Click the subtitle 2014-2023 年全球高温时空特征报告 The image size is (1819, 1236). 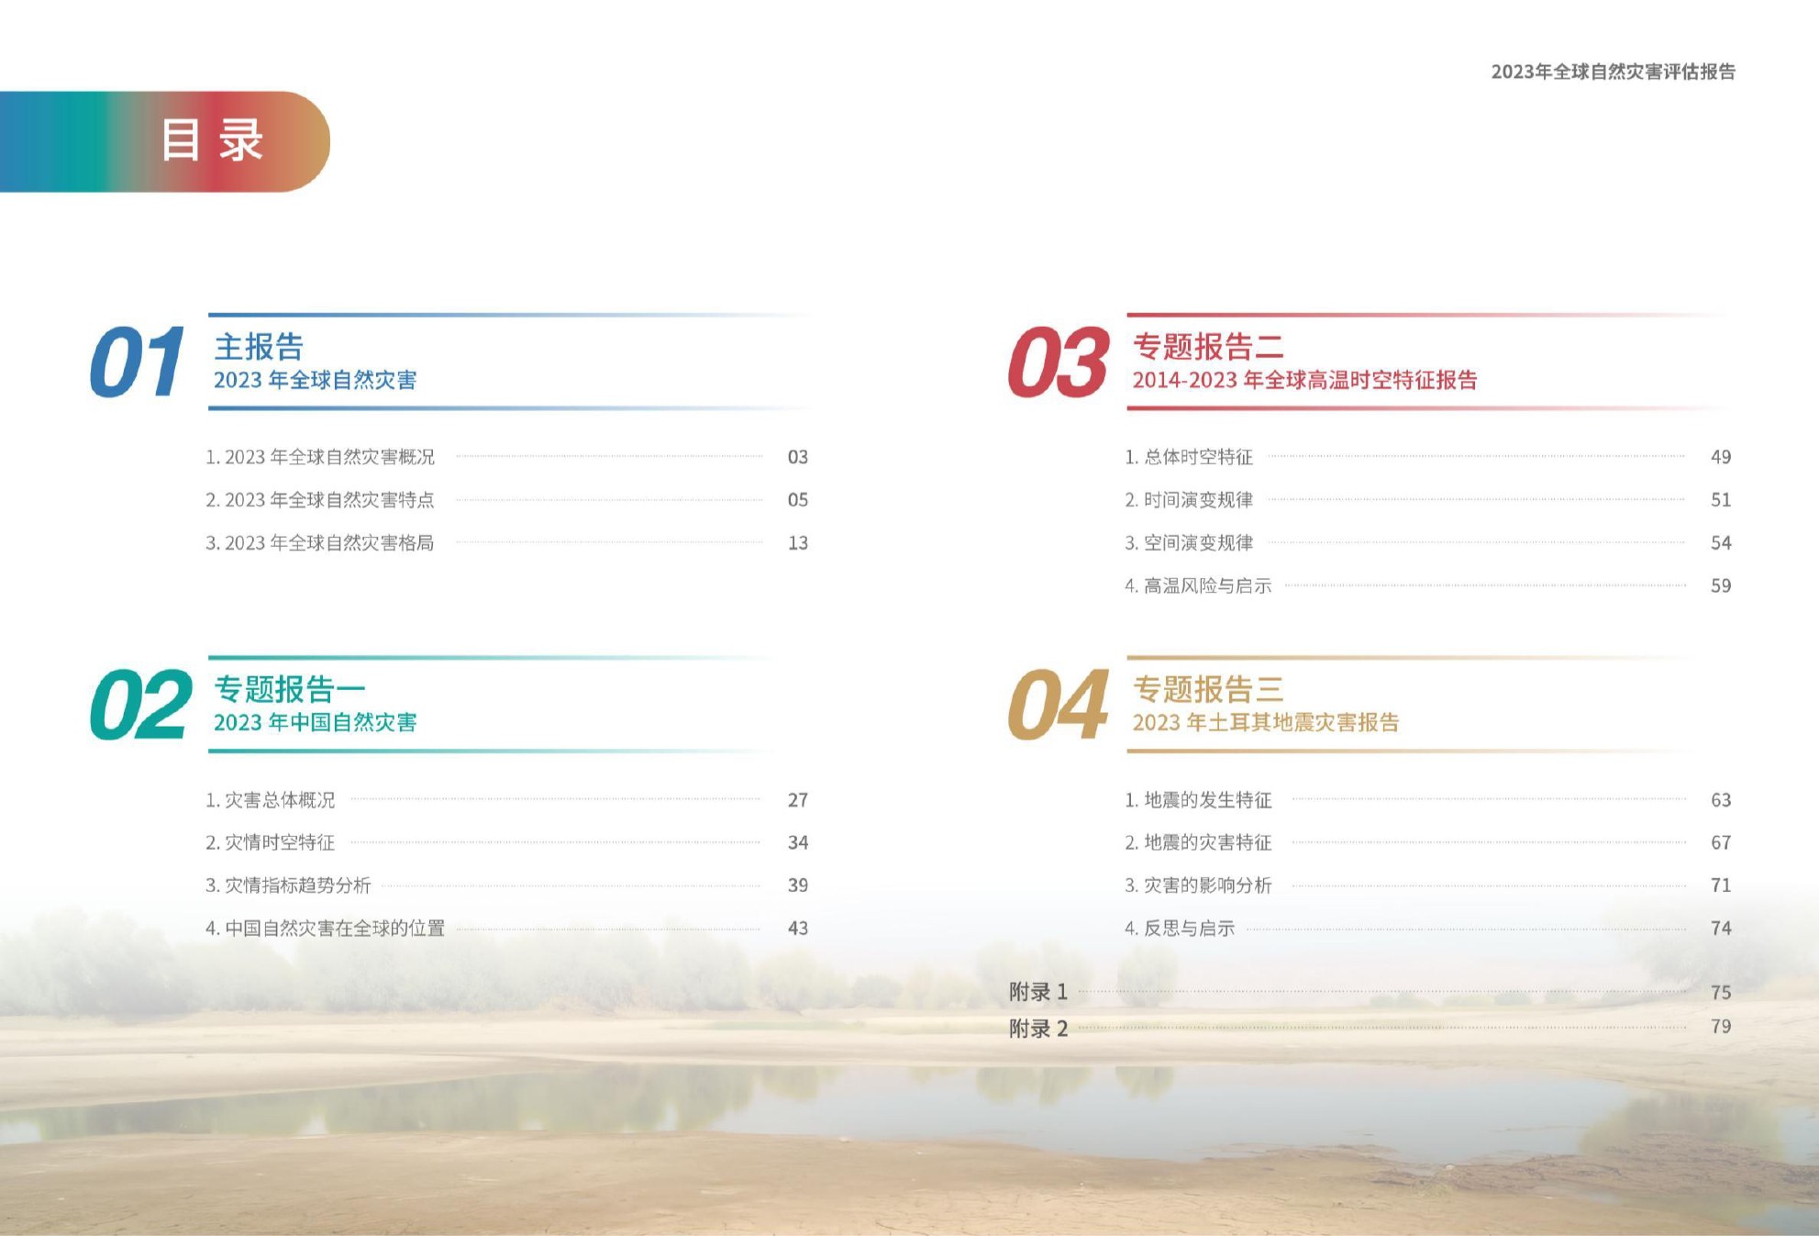click(x=1305, y=380)
